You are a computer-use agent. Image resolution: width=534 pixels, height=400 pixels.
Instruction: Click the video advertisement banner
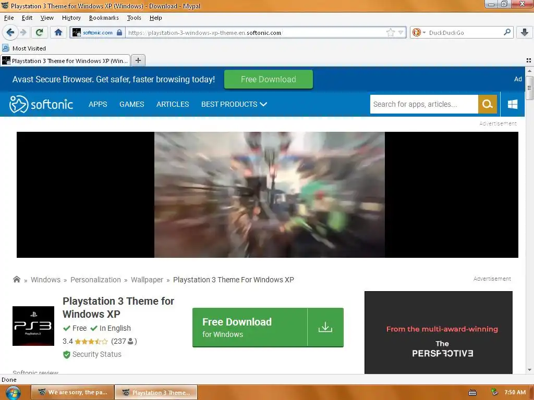click(x=268, y=195)
